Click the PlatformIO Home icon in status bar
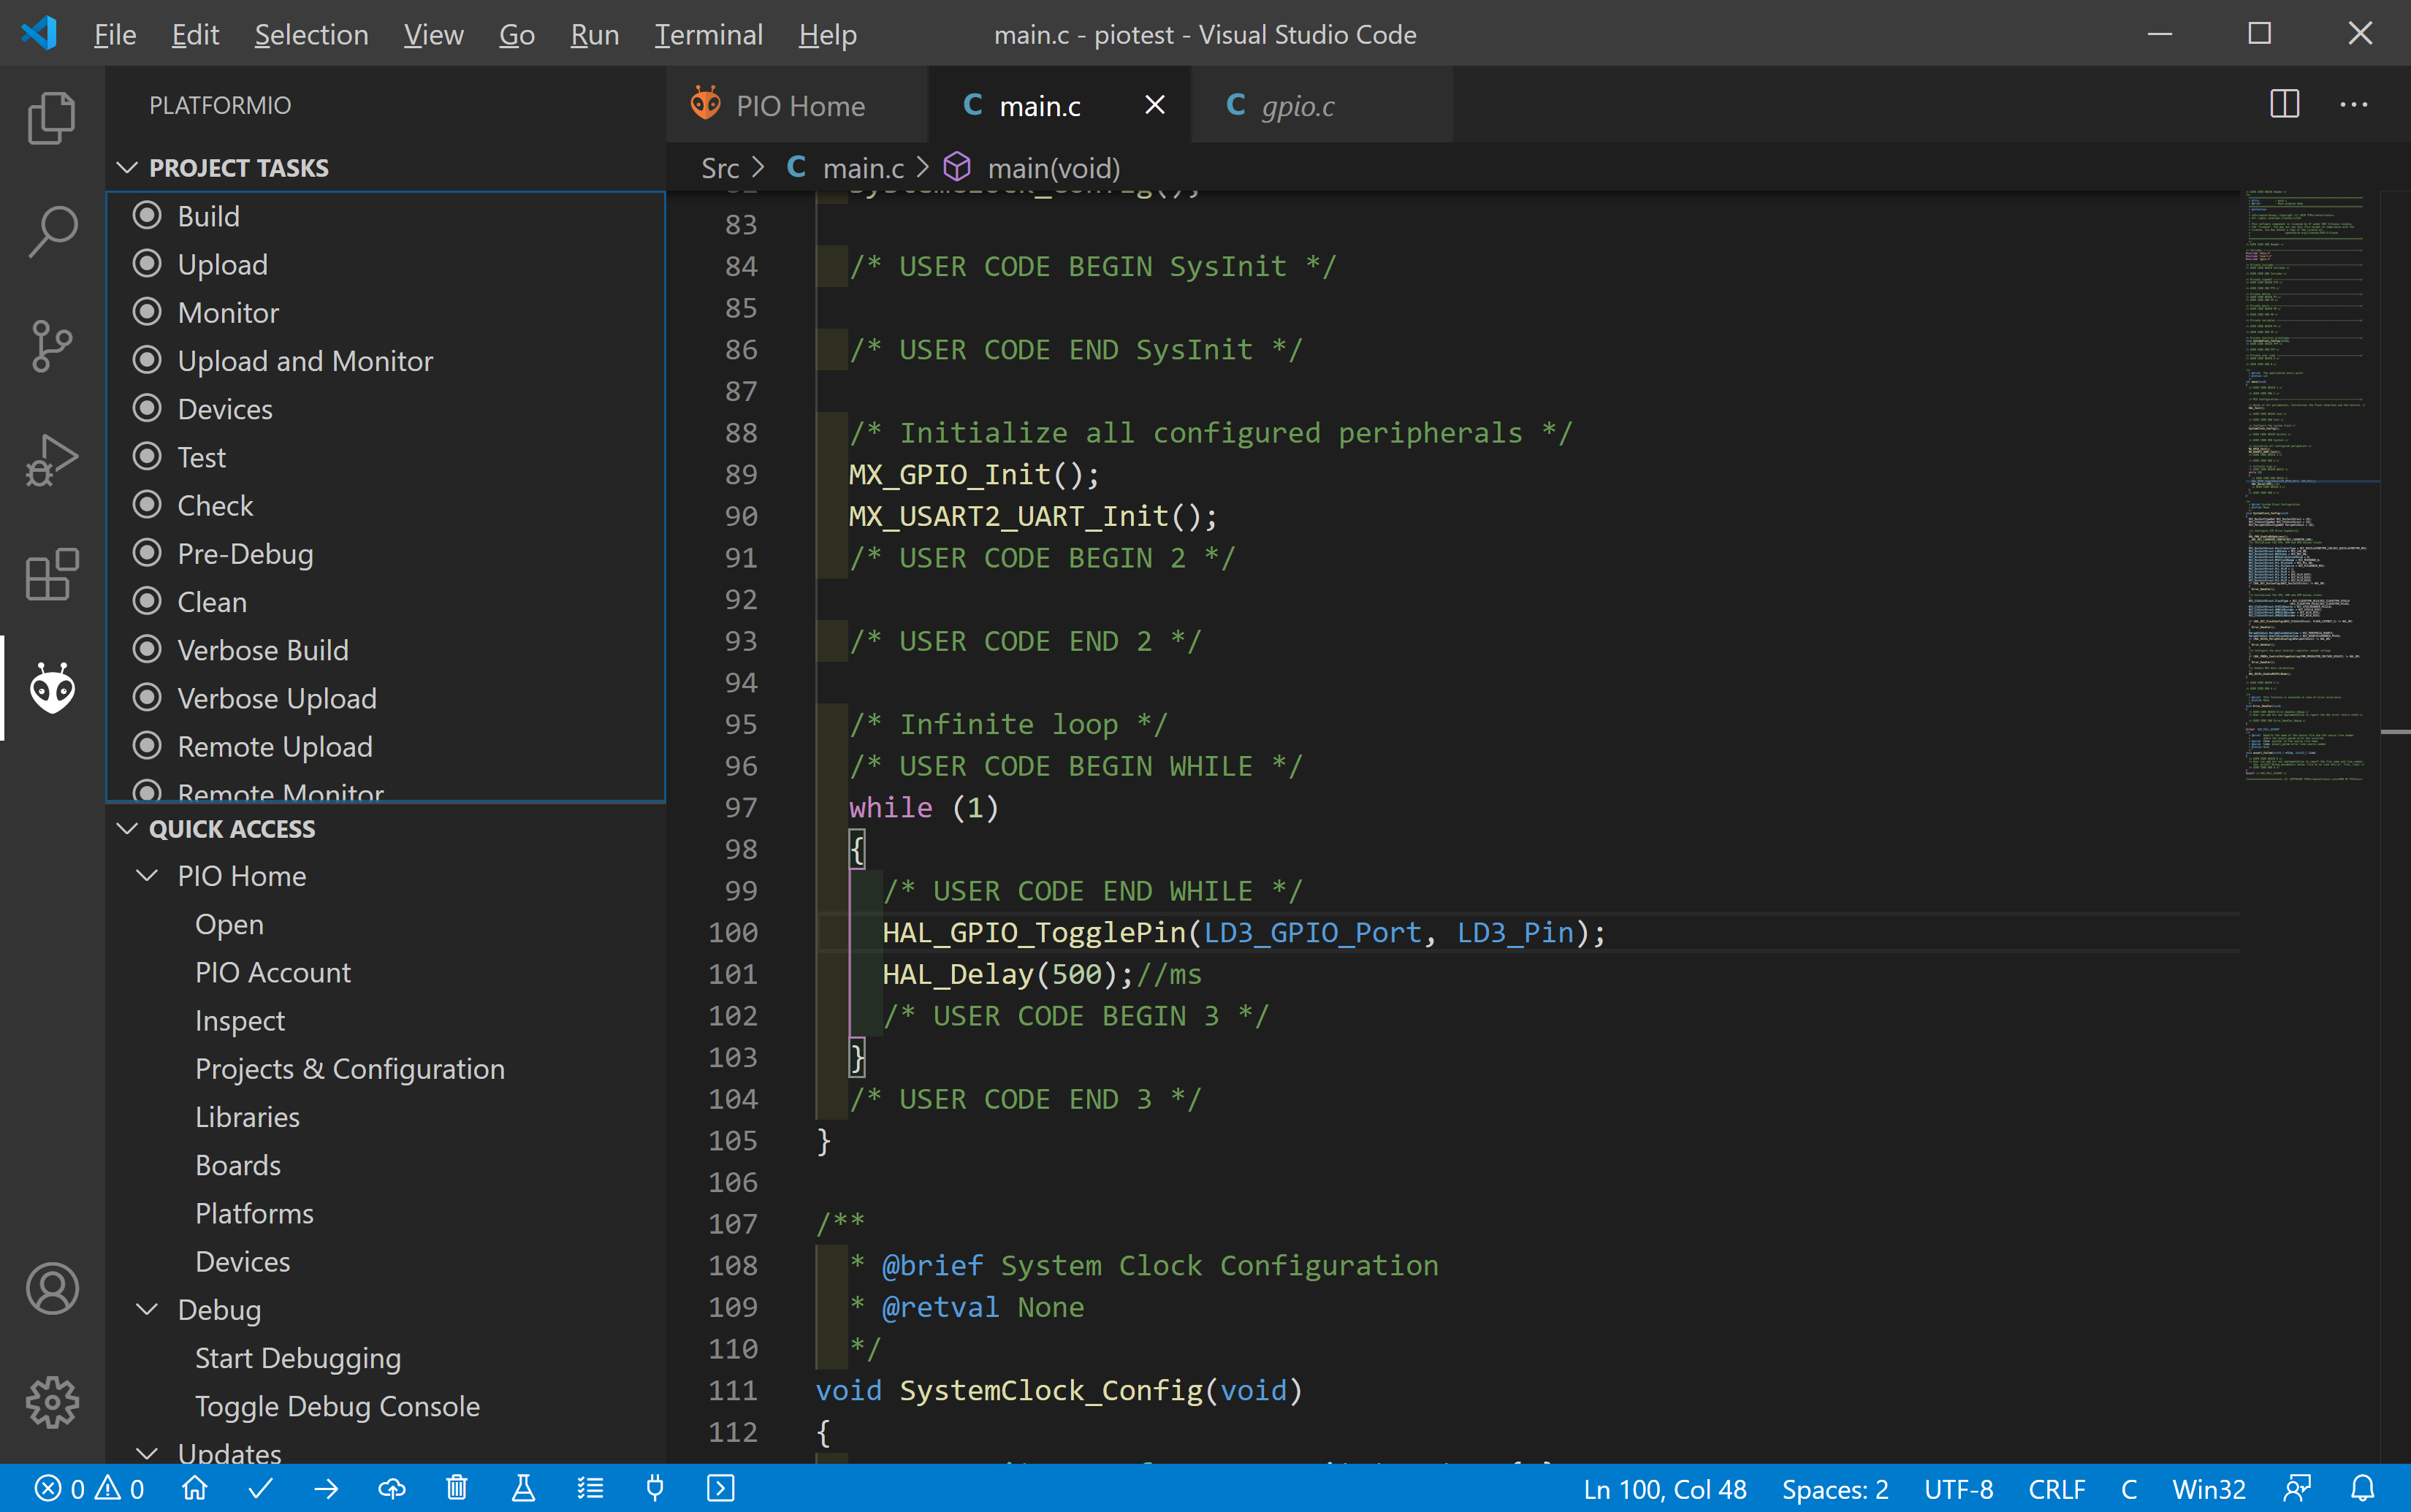This screenshot has width=2411, height=1512. (x=195, y=1488)
